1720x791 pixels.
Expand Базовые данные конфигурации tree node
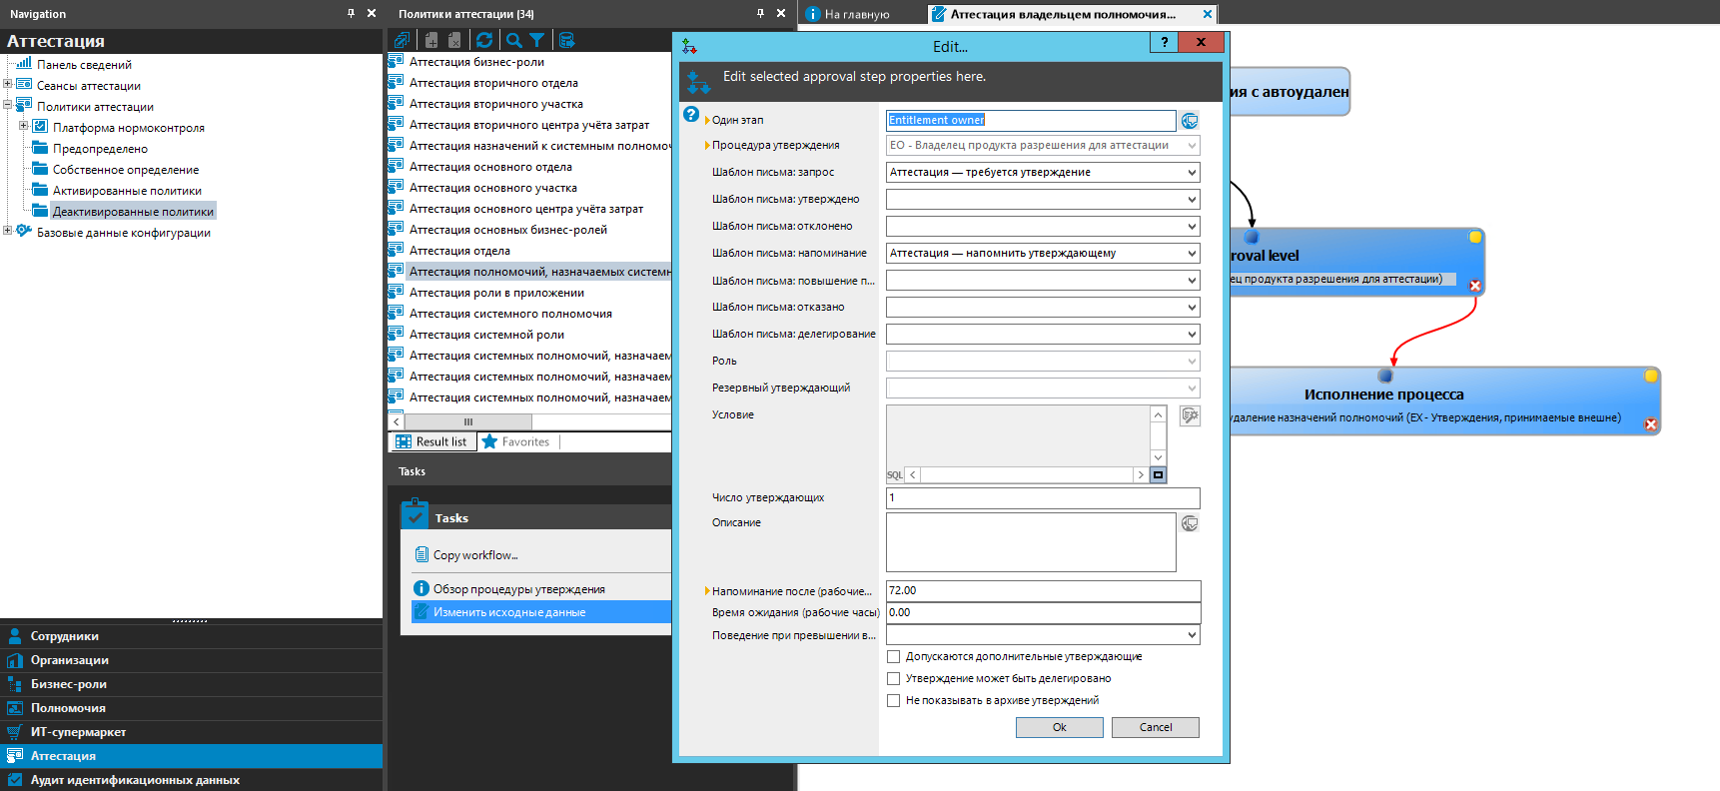tap(8, 232)
